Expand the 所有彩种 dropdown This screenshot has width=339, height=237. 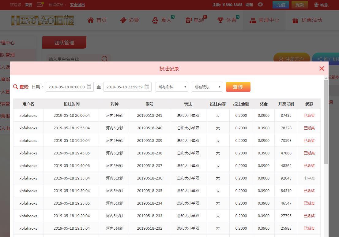coord(172,87)
